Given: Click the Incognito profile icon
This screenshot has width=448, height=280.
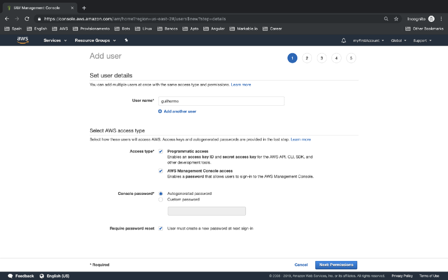Looking at the screenshot, I should (x=431, y=19).
